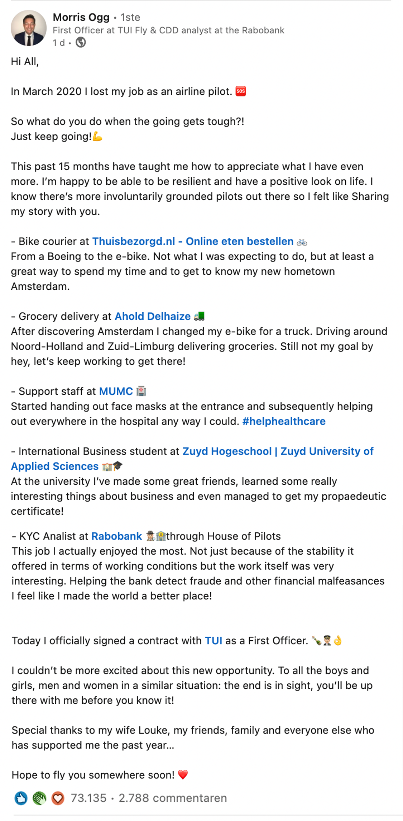Follow the MUMC mention link

(116, 391)
